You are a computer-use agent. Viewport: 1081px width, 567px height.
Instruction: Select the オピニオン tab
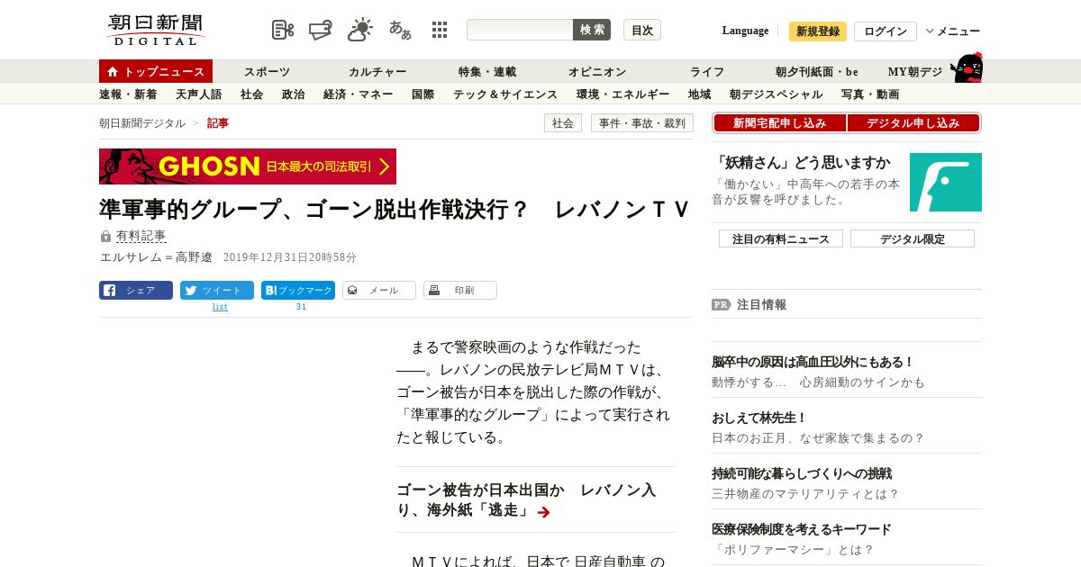(597, 72)
